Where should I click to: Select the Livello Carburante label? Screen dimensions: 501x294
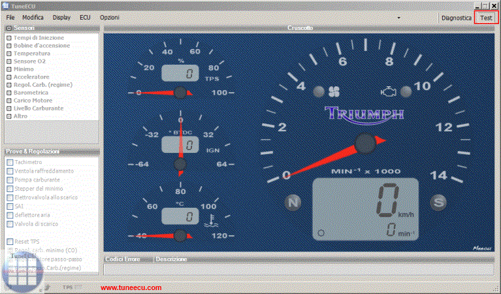[39, 108]
